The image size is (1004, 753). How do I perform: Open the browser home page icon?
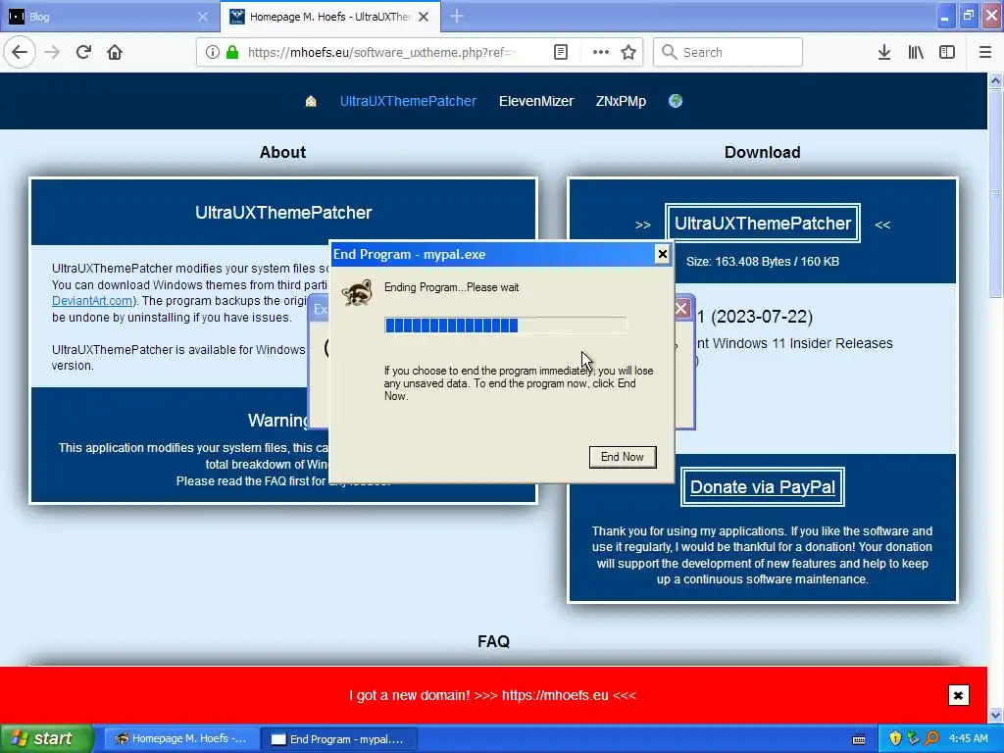[x=115, y=52]
